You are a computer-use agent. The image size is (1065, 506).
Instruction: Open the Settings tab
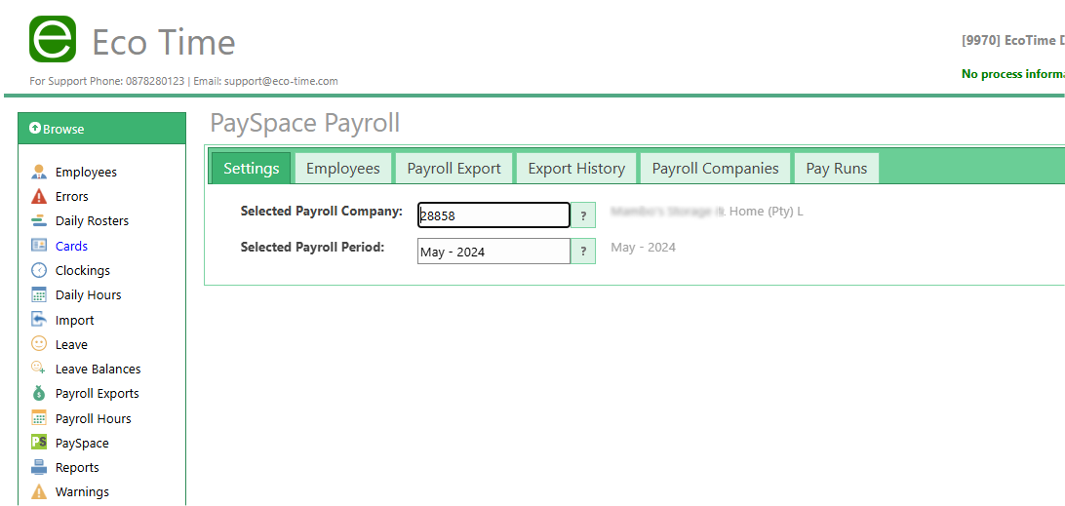pos(252,168)
